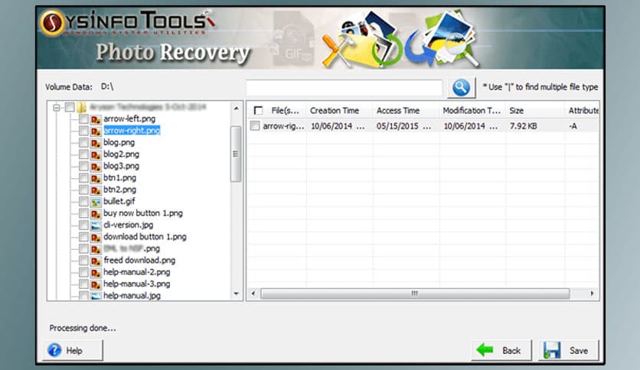Click the file list scroll right arrow
Viewport: 640px width, 370px height.
(x=592, y=294)
